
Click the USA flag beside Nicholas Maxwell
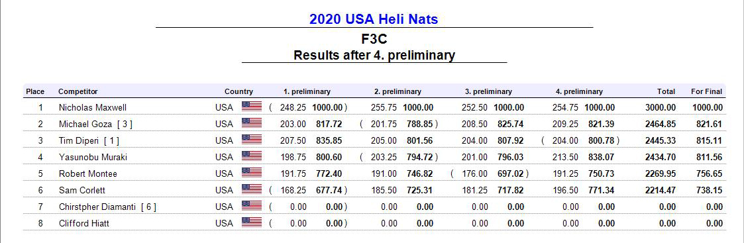(x=252, y=107)
